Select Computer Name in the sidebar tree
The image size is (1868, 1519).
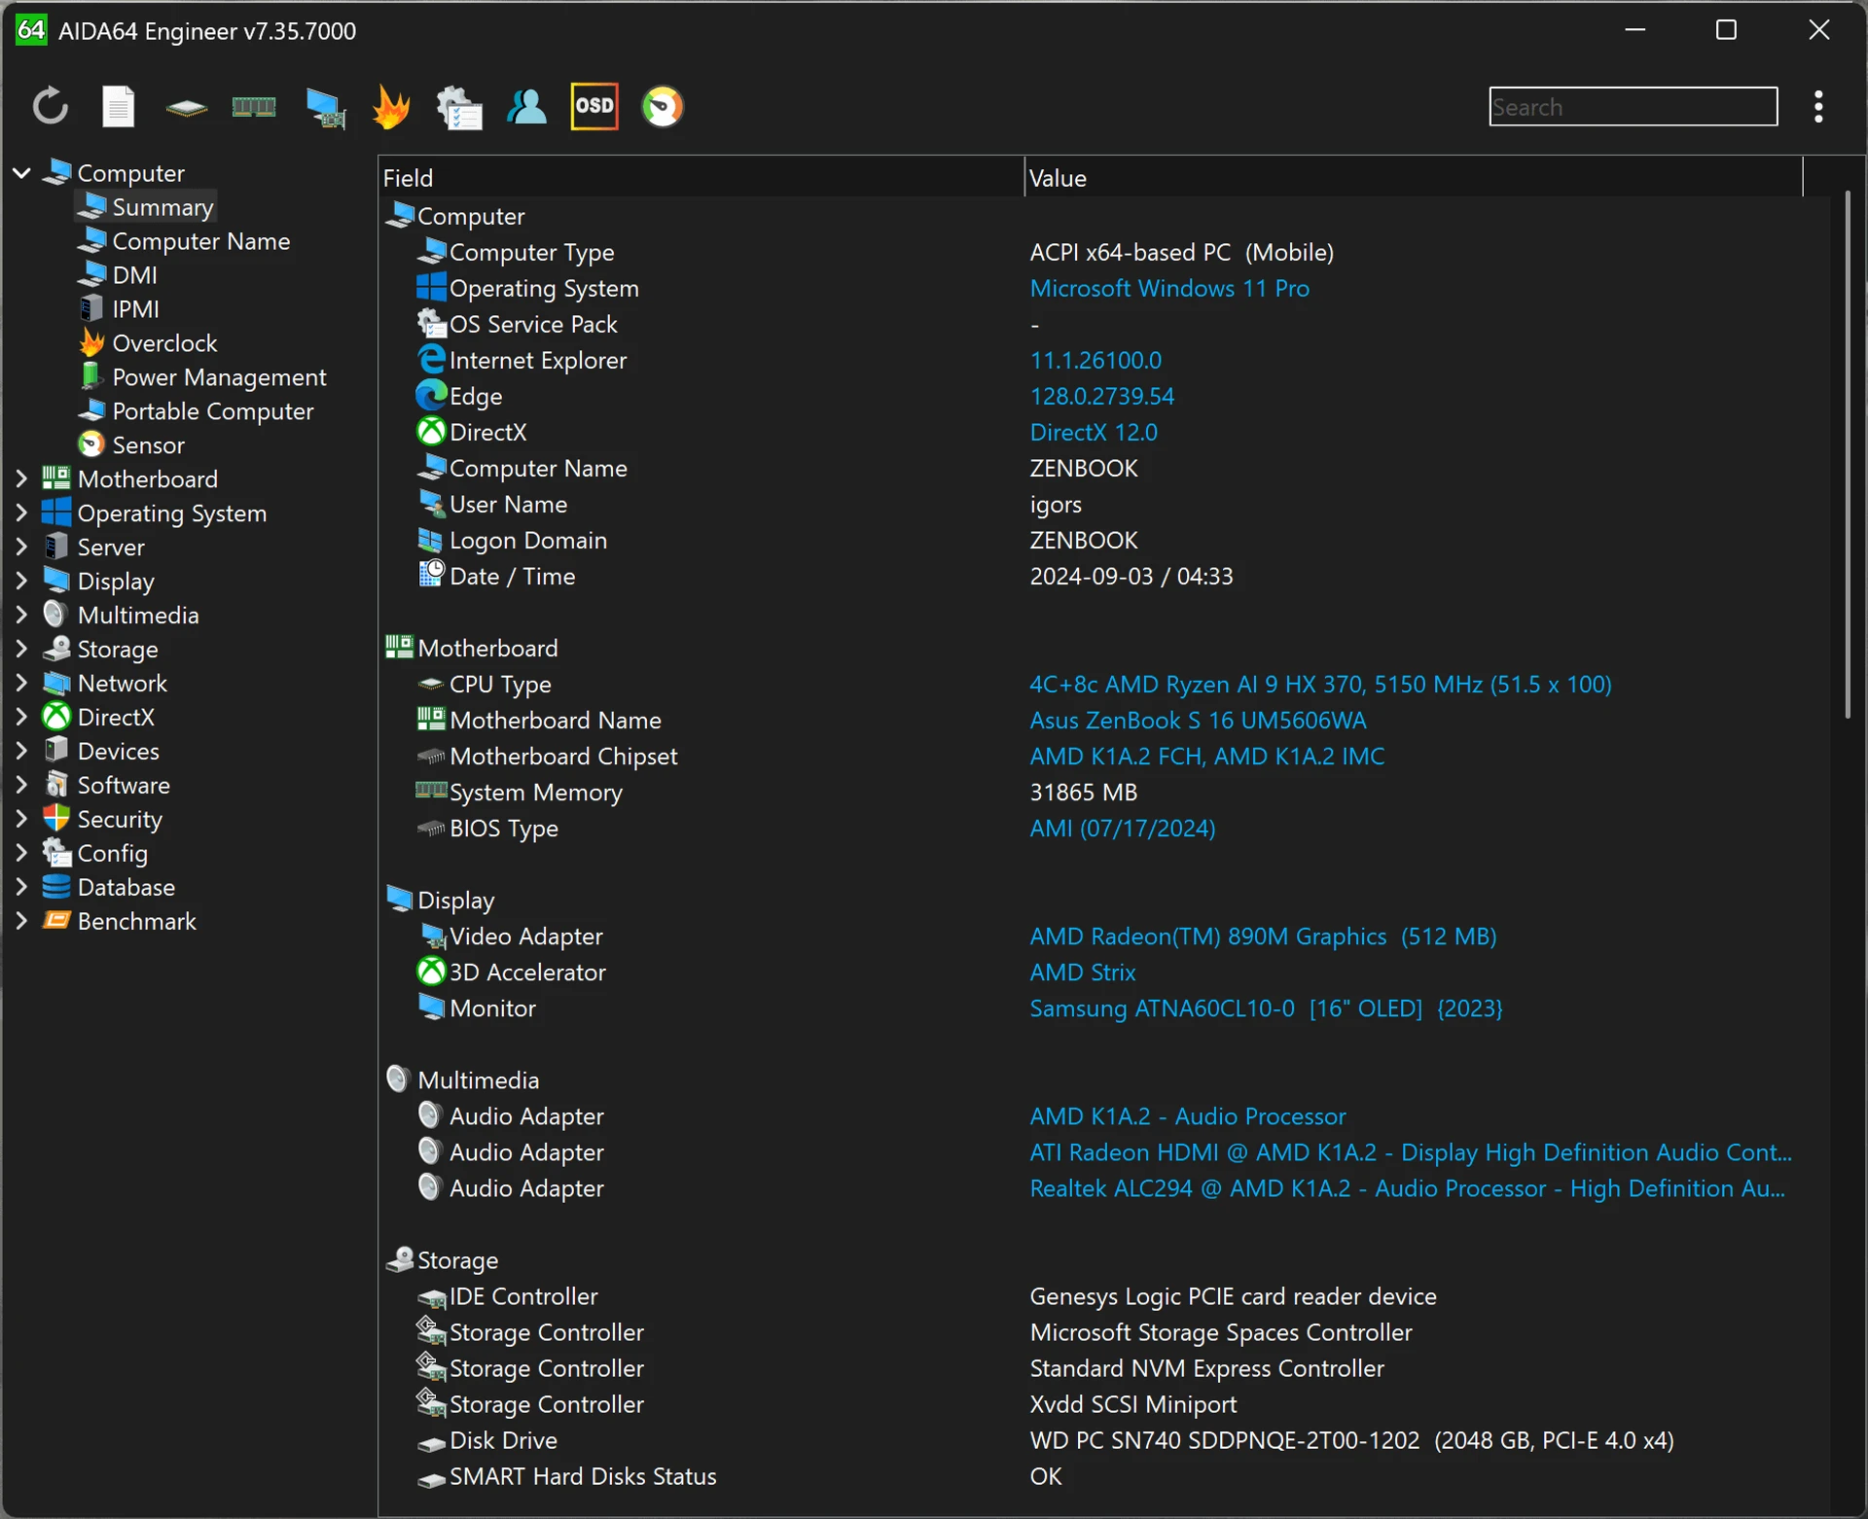click(185, 241)
